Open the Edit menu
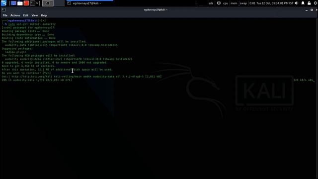This screenshot has width=318, height=179. 25,15
